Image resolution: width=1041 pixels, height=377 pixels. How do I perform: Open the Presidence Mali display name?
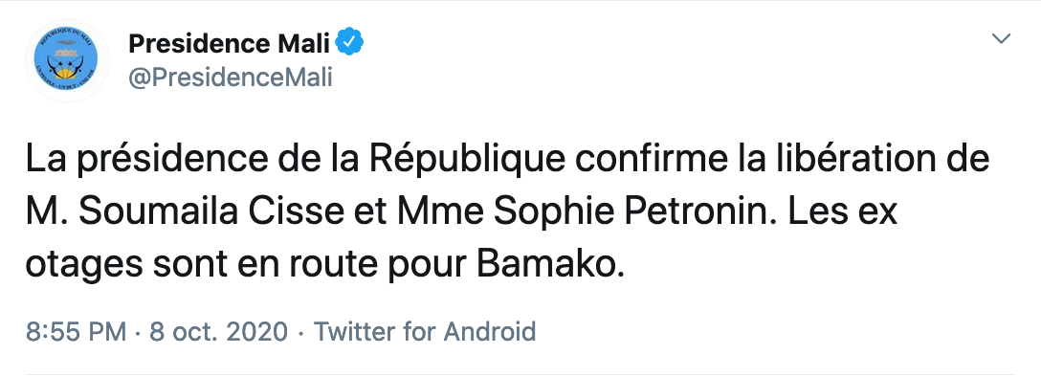click(229, 44)
